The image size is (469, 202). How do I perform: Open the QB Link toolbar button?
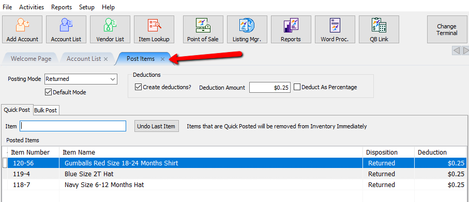[379, 29]
